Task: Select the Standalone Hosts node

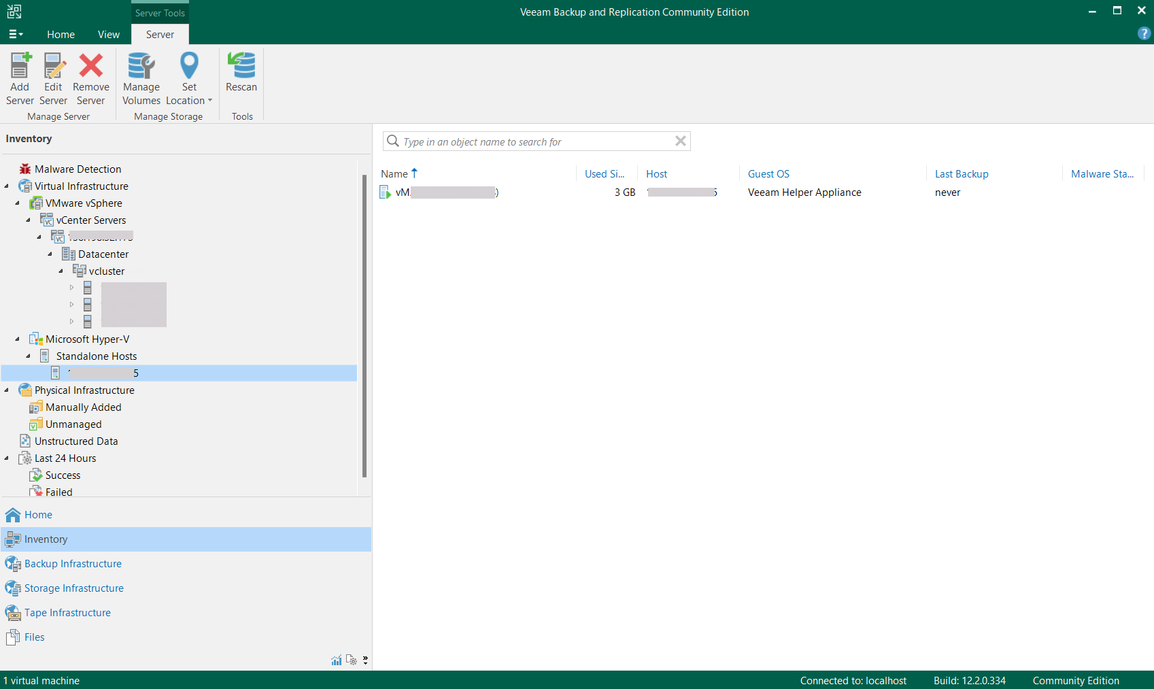Action: (96, 356)
